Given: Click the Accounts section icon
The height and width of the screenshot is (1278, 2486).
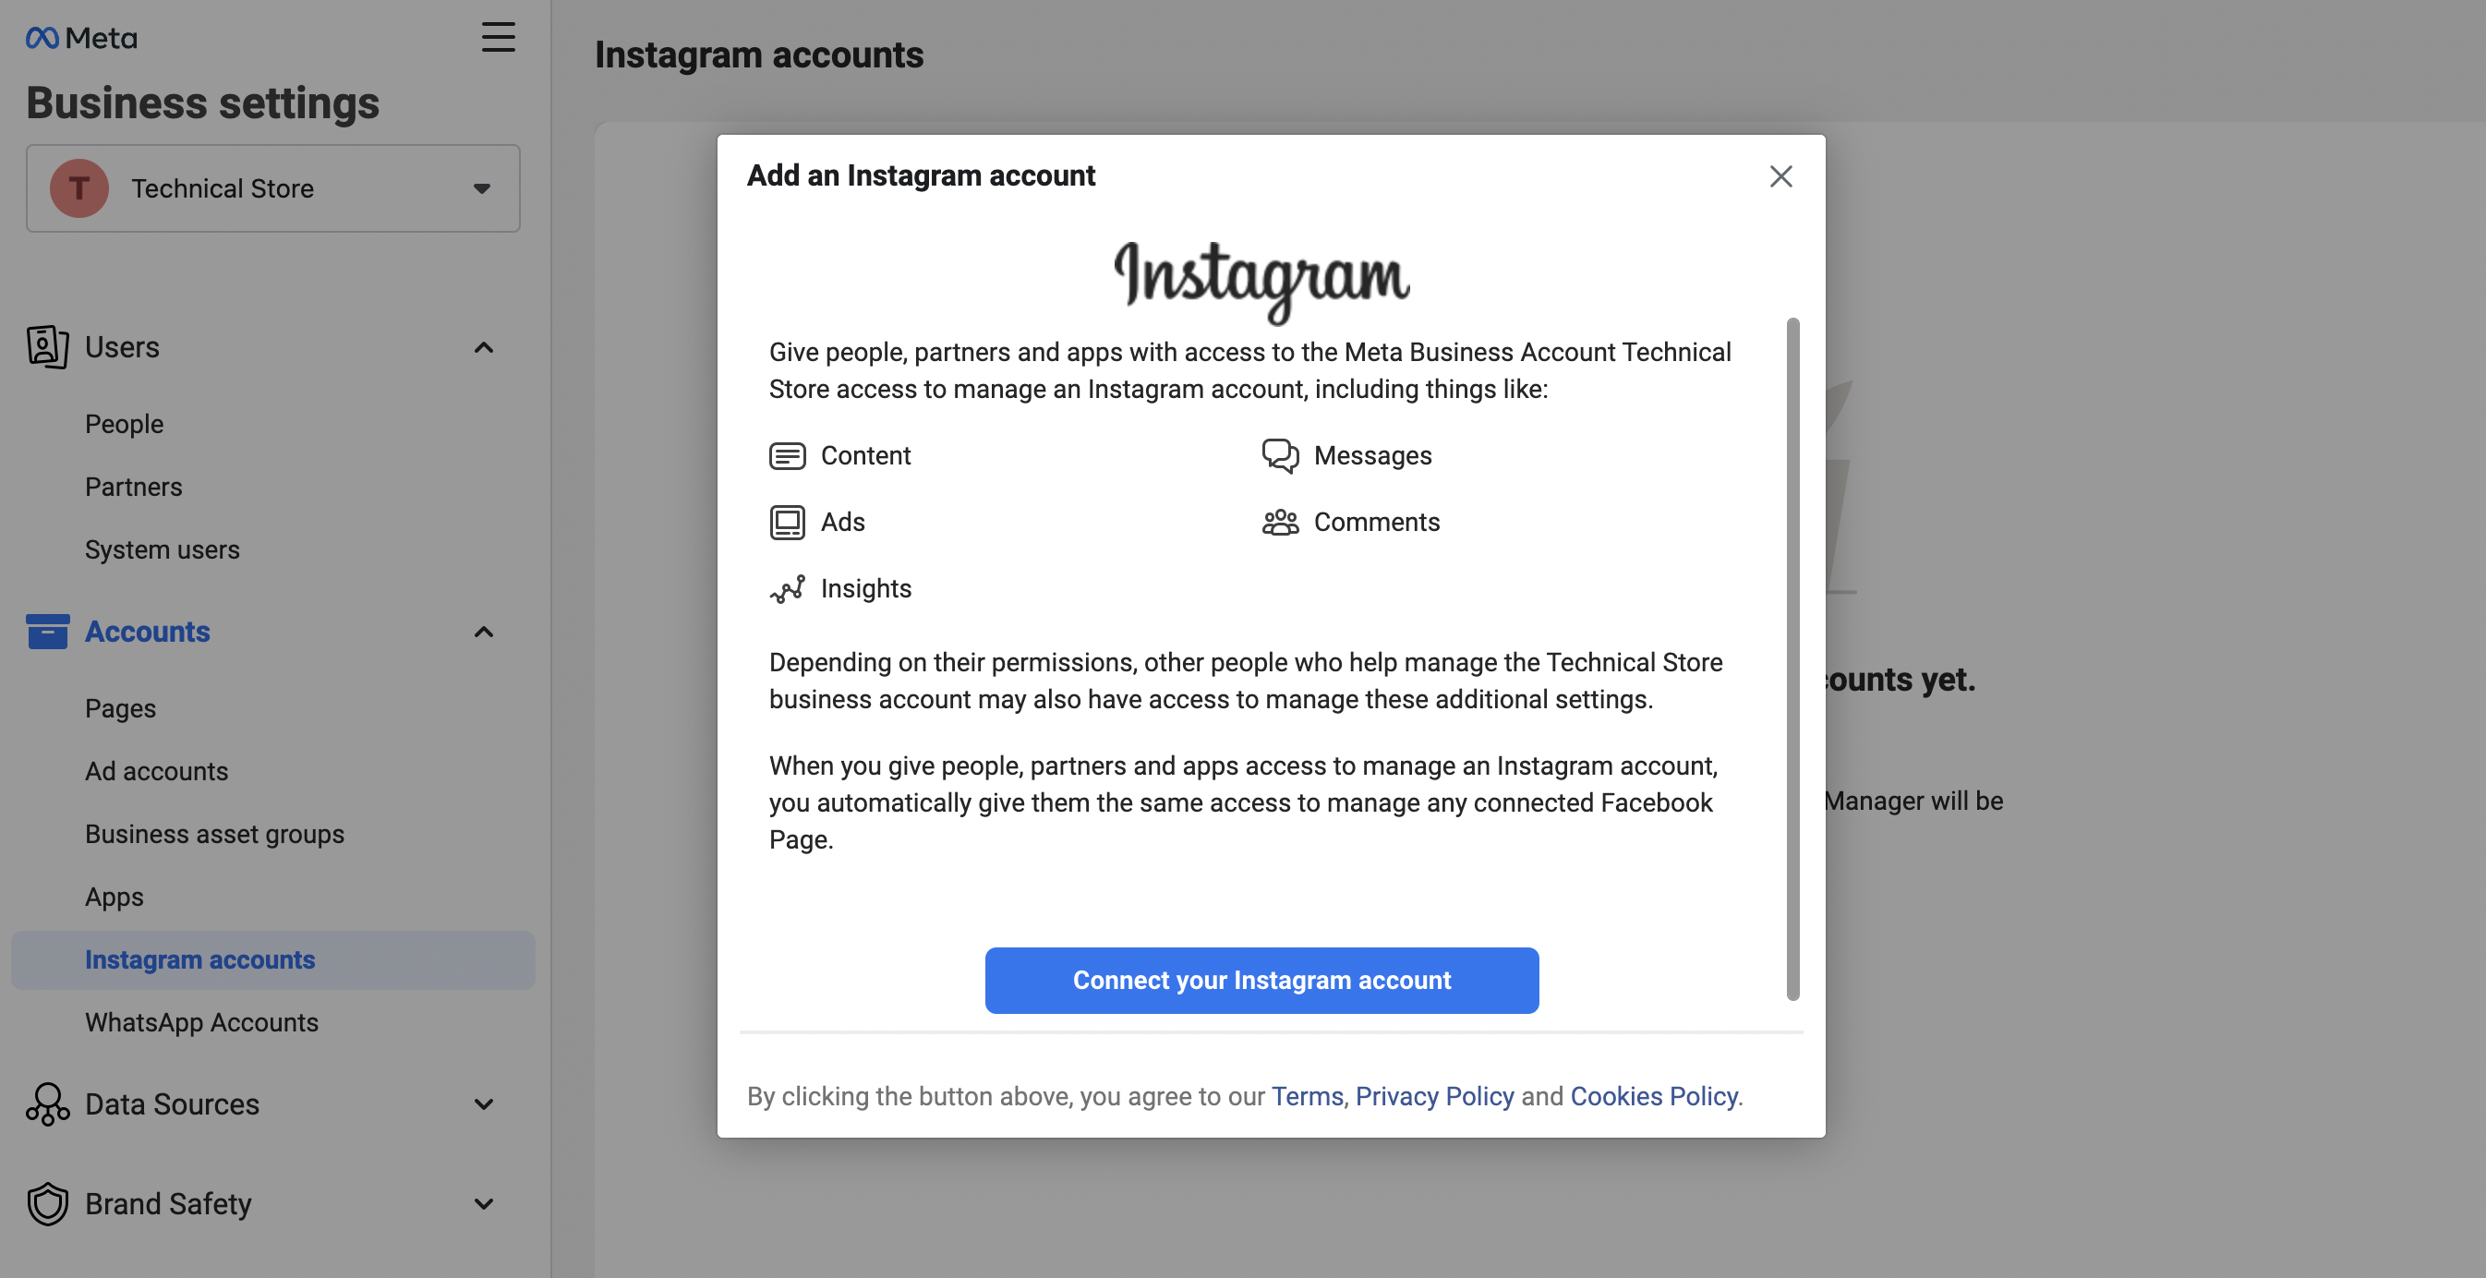Looking at the screenshot, I should [45, 631].
